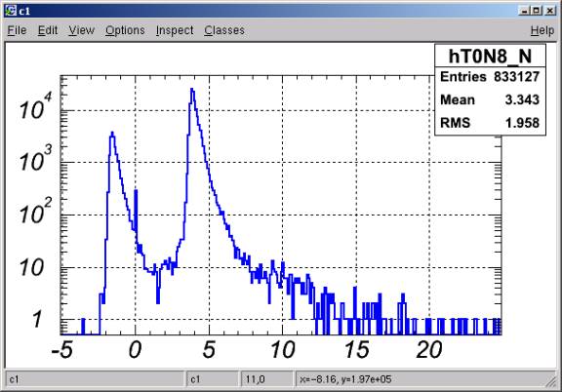Click the Entries 833127 row in stats box
Image resolution: width=562 pixels, height=392 pixels.
490,77
